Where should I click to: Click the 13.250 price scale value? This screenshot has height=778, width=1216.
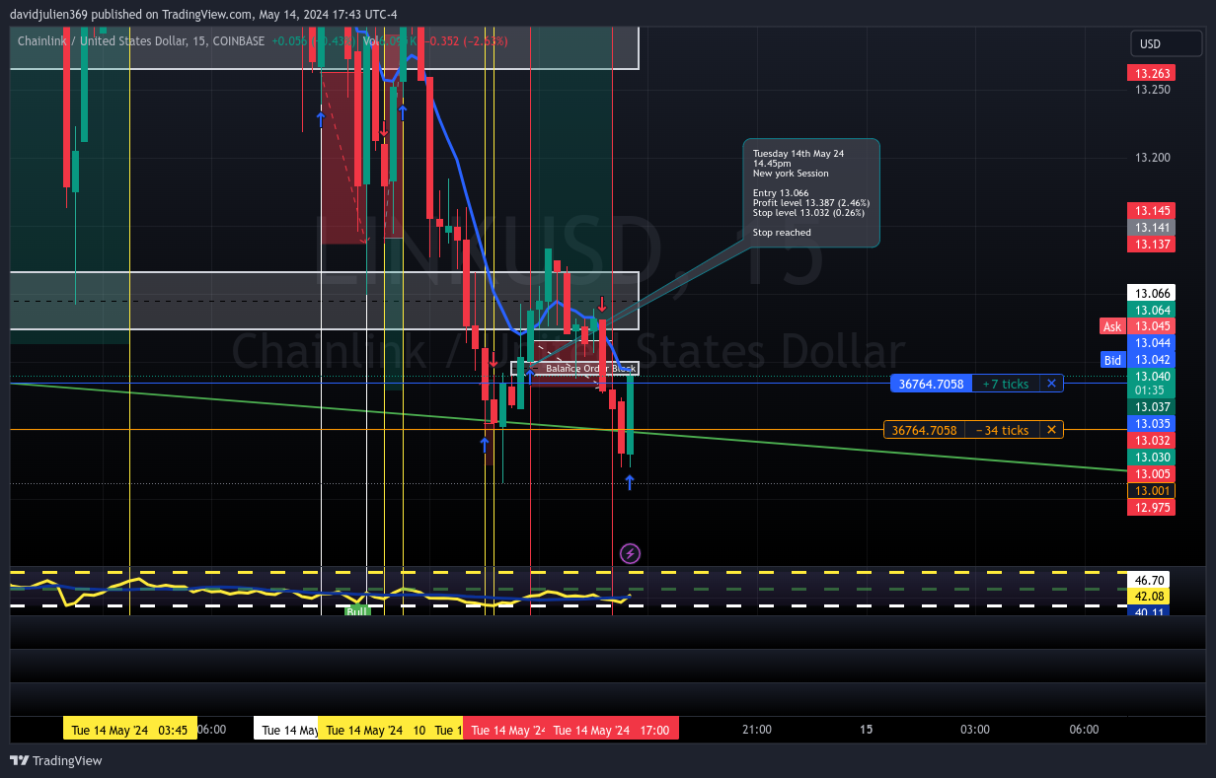tap(1152, 90)
